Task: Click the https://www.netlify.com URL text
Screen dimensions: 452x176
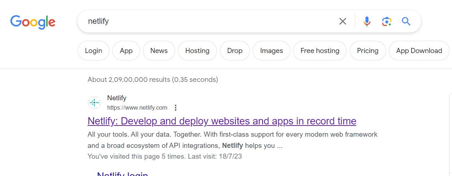Action: coord(137,107)
